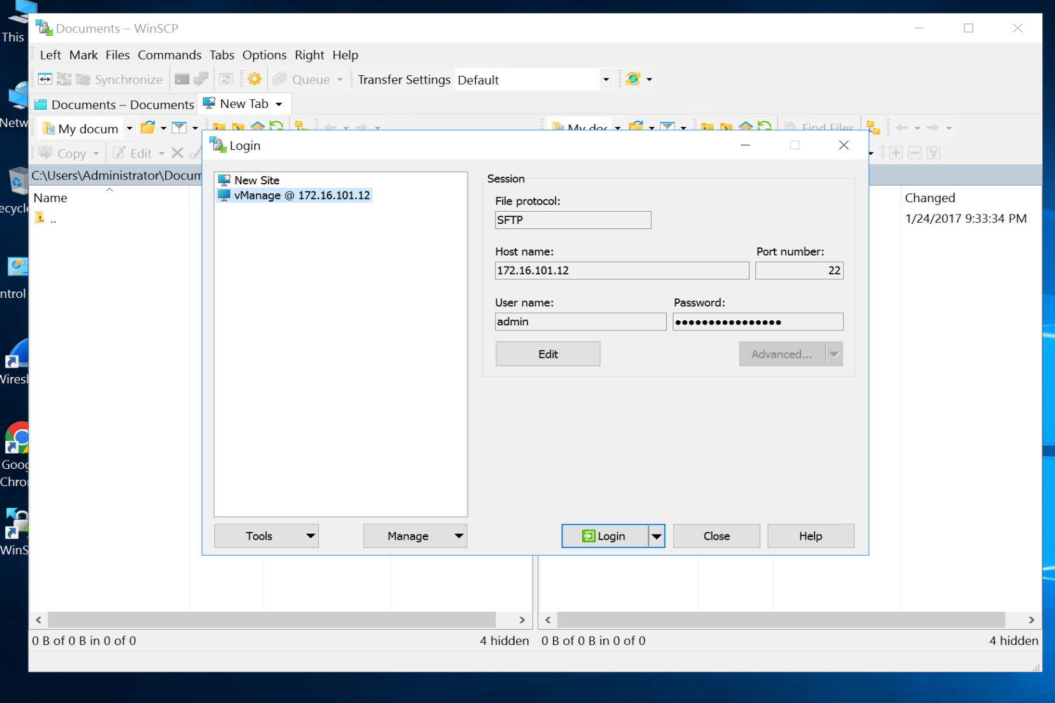1055x703 pixels.
Task: Click the left panel filter funnel icon
Action: tap(180, 128)
